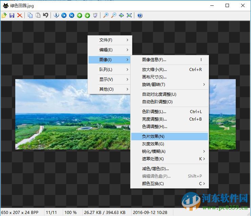The height and width of the screenshot is (216, 251).
Task: Go to previous image green up arrow
Action: pyautogui.click(x=80, y=15)
